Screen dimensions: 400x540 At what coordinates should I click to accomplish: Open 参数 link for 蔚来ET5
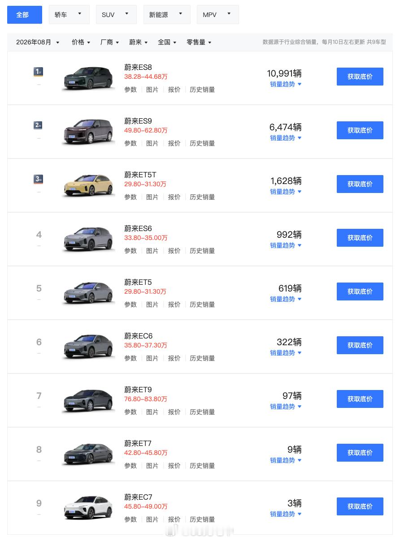point(130,304)
